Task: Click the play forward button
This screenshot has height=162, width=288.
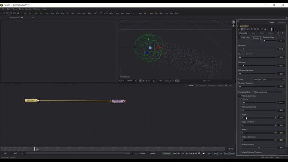Action: 187,153
